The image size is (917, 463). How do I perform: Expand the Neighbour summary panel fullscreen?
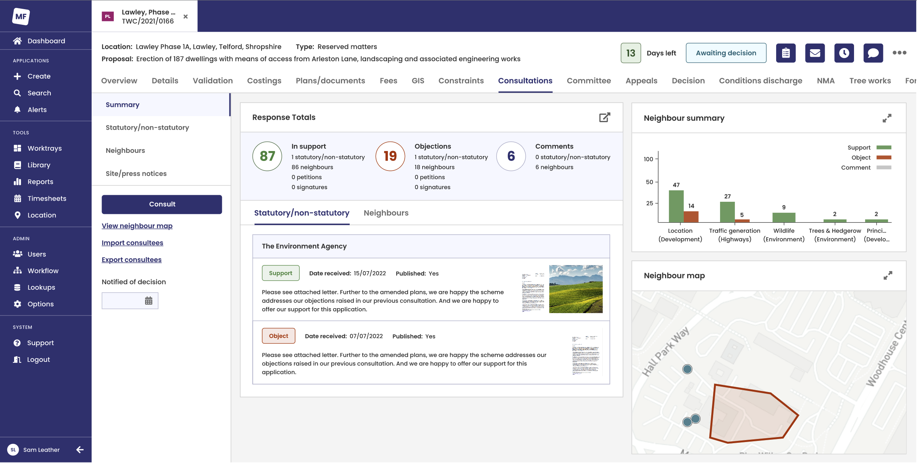click(x=887, y=118)
